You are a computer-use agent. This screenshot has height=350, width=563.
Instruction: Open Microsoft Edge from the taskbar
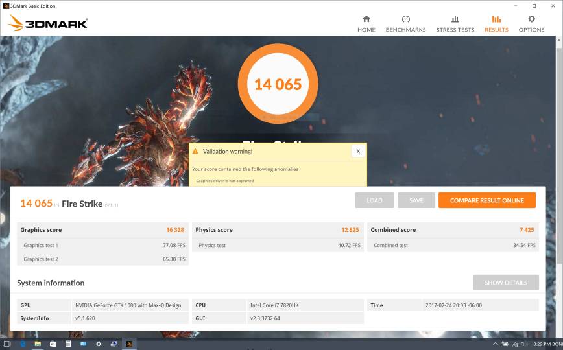23,344
